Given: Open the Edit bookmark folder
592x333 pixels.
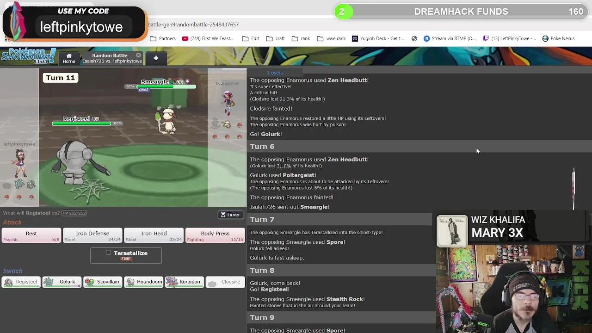Looking at the screenshot, I should (251, 38).
